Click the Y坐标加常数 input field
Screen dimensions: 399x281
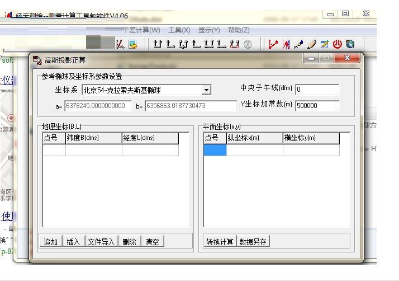click(317, 105)
